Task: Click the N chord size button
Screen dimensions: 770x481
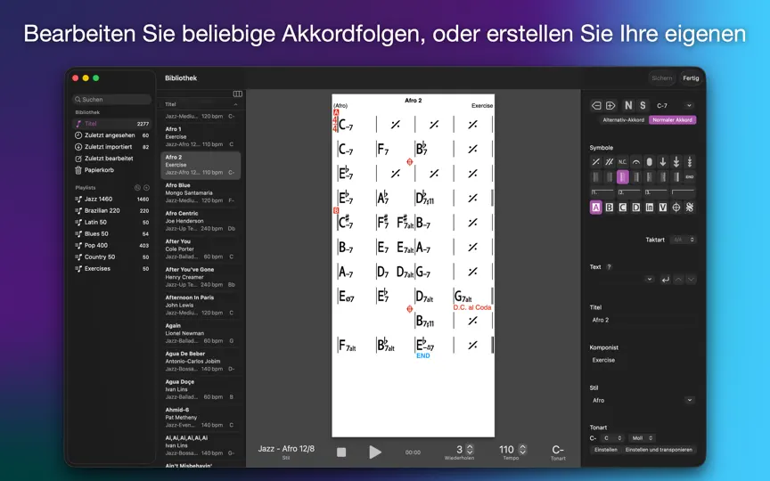Action: (628, 105)
